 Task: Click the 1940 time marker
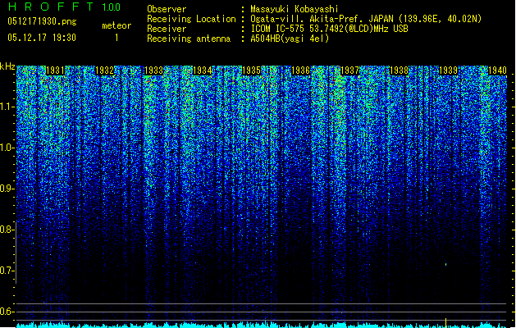click(x=497, y=71)
